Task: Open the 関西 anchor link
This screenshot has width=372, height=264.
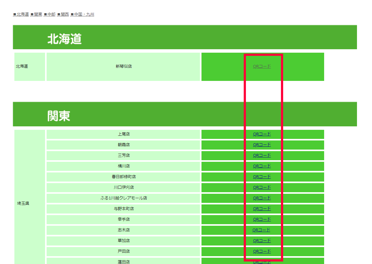Action: 63,14
